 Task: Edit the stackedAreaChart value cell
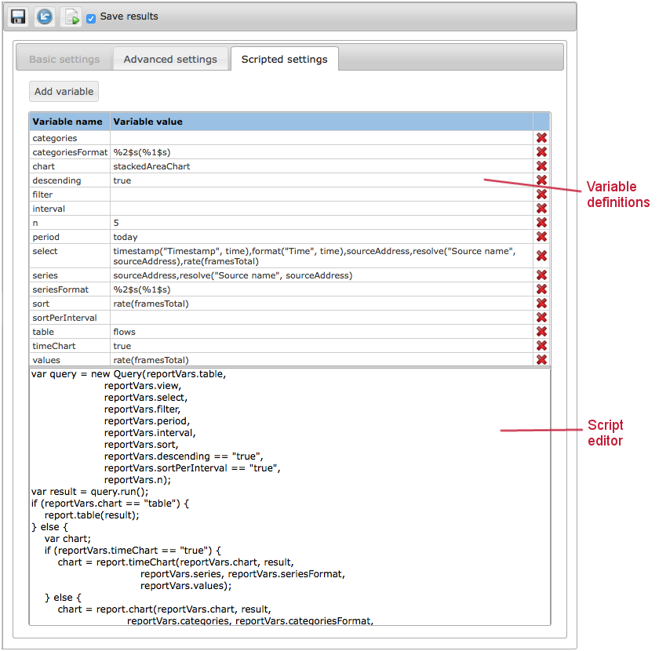pyautogui.click(x=322, y=166)
